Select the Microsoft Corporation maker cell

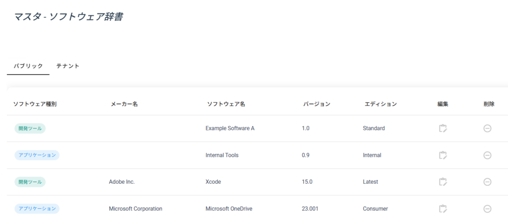click(135, 209)
